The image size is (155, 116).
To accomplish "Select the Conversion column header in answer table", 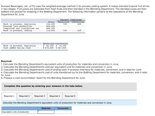I will click(63, 108).
